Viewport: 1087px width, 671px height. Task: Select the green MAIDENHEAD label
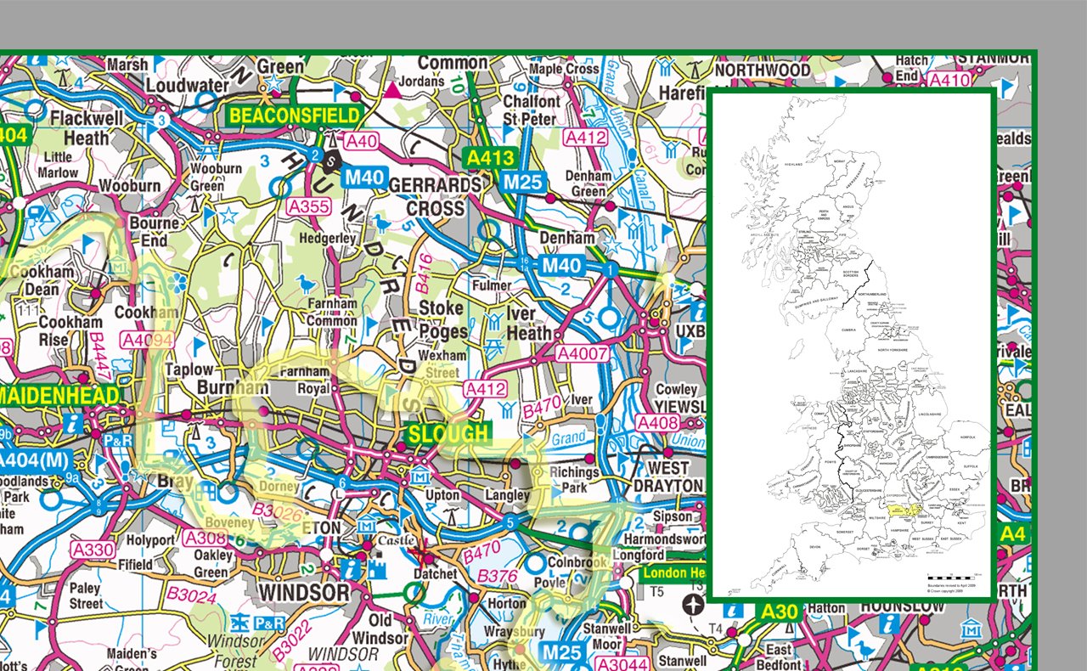point(58,396)
